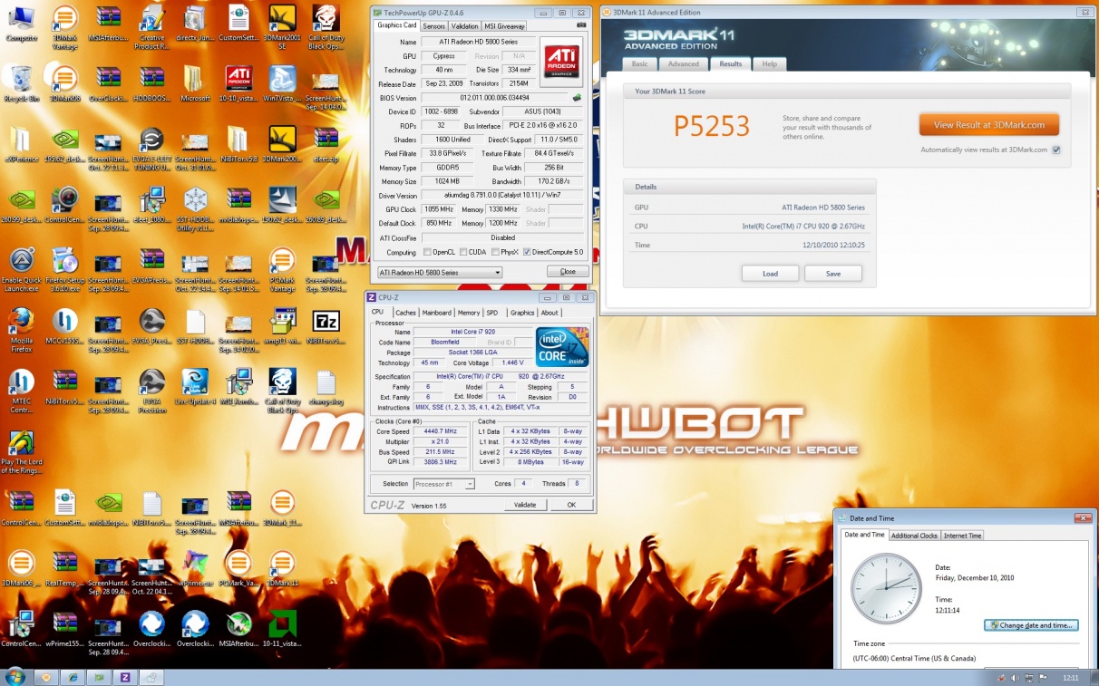
Task: Uncheck the DirectCompute 5.0 checkbox
Action: pyautogui.click(x=528, y=252)
